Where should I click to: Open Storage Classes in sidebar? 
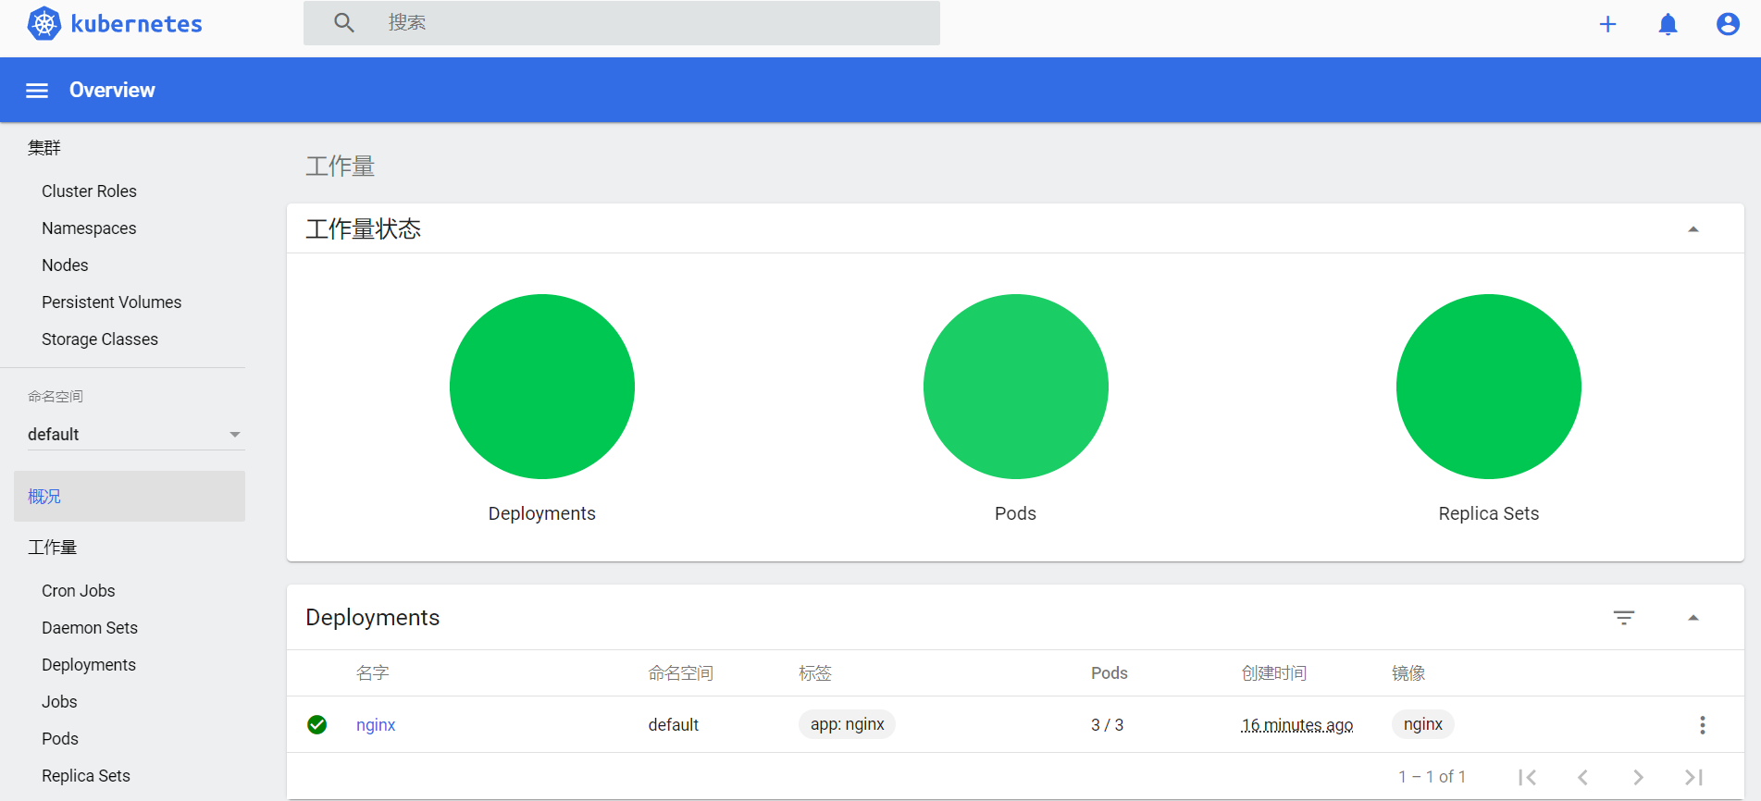100,339
